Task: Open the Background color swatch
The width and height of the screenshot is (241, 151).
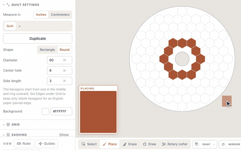Action: [x=45, y=111]
